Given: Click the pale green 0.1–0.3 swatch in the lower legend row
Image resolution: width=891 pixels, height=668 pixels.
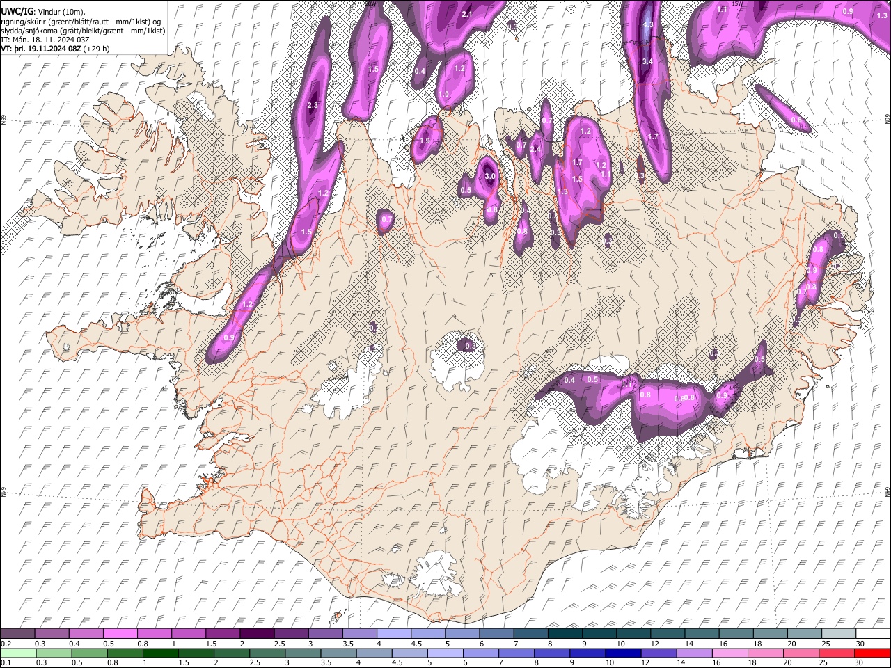Looking at the screenshot, I should 18,653.
